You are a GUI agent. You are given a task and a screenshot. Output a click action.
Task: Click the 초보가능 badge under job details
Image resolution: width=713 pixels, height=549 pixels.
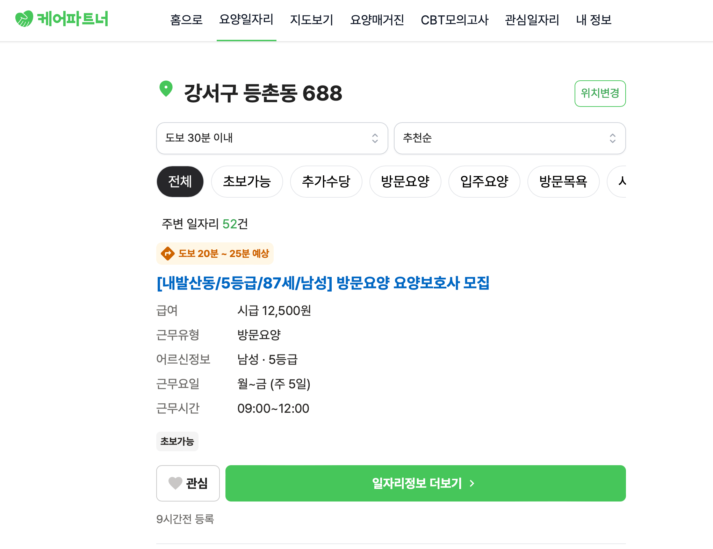coord(177,441)
